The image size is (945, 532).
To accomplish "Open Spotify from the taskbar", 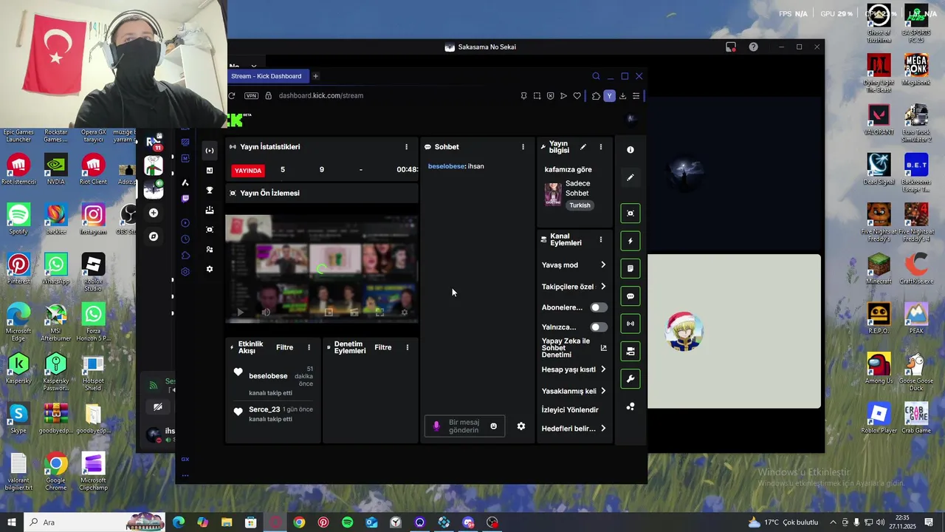I will point(347,522).
